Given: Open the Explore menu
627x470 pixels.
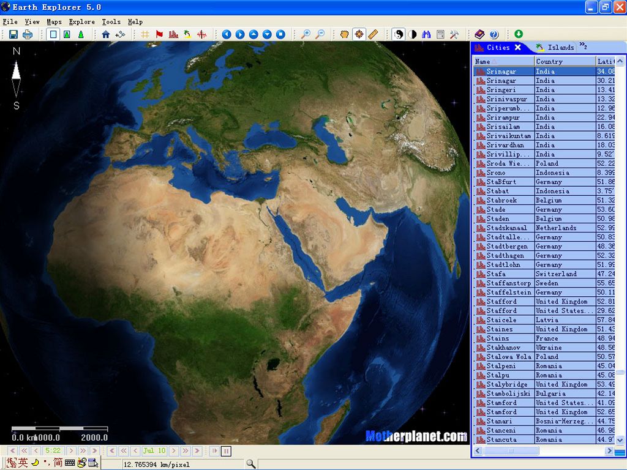Looking at the screenshot, I should pyautogui.click(x=81, y=21).
